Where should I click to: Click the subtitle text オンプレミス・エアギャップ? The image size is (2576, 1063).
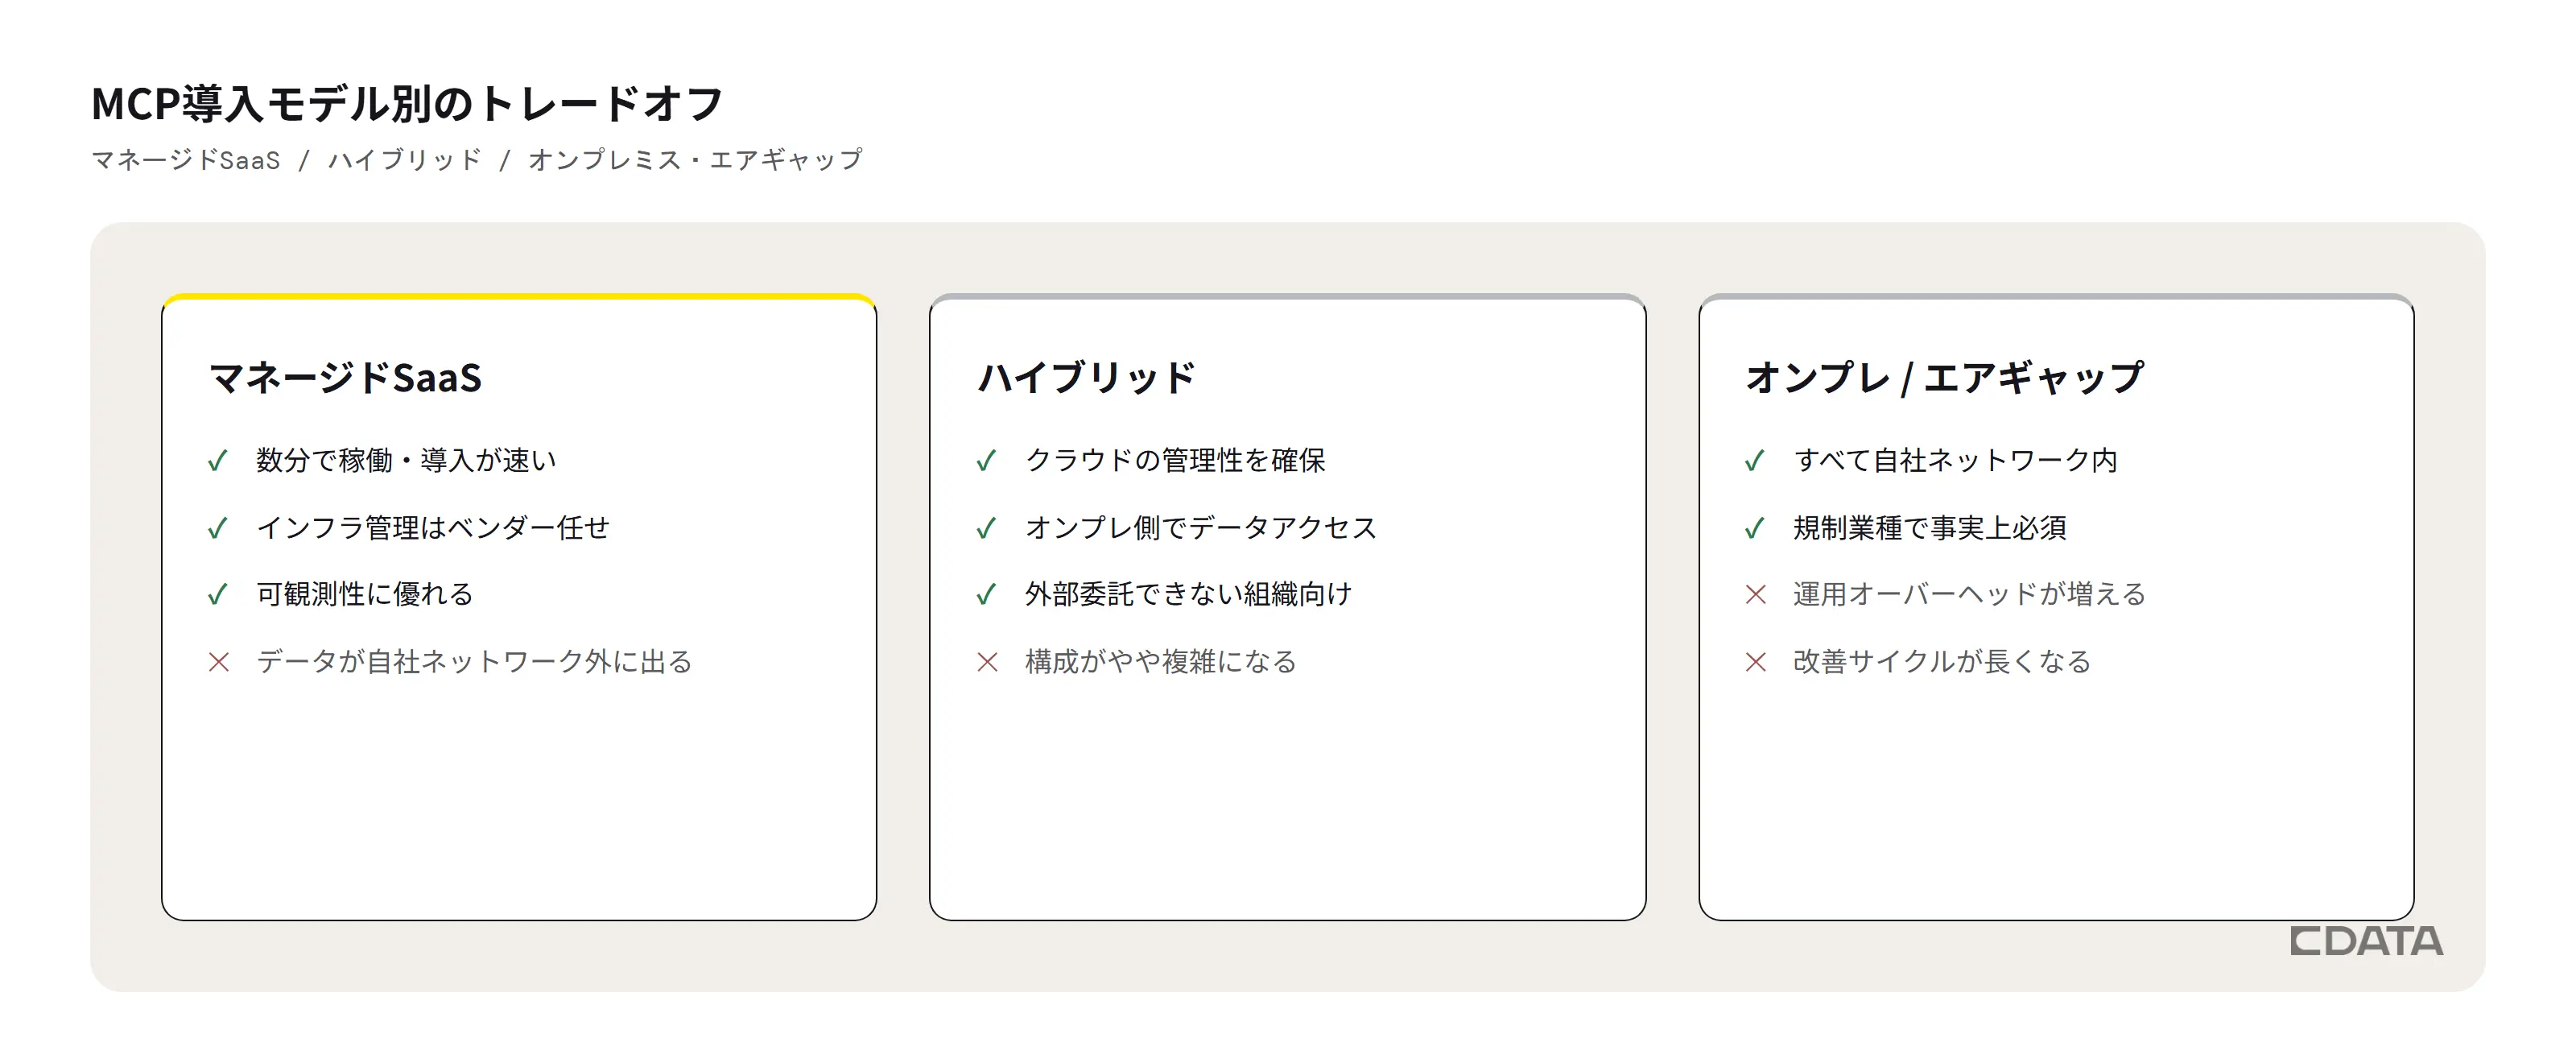[695, 160]
